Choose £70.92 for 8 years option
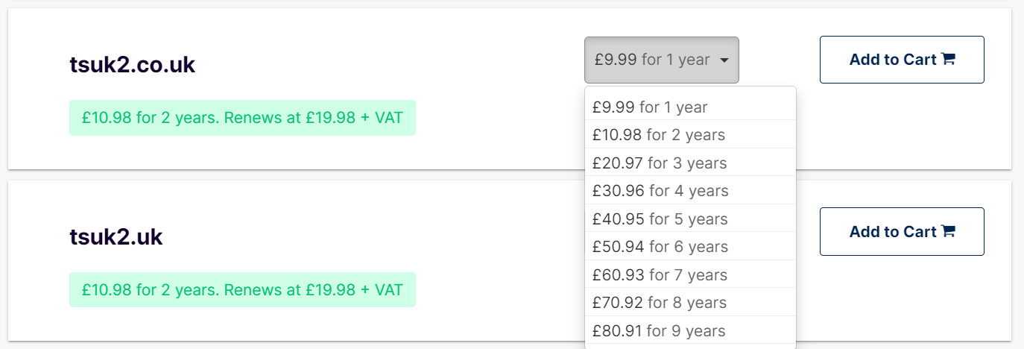 tap(690, 303)
